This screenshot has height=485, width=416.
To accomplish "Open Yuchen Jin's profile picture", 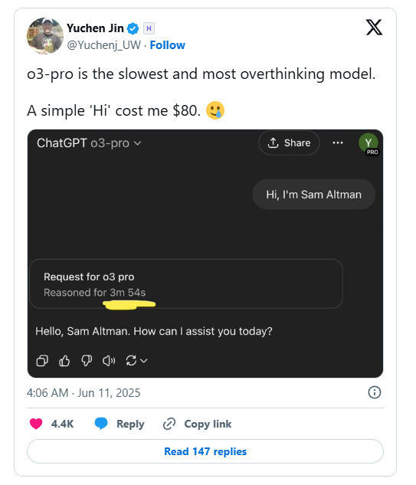I will click(45, 36).
